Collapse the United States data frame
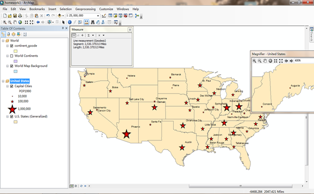This screenshot has width=314, height=194. coord(3,81)
